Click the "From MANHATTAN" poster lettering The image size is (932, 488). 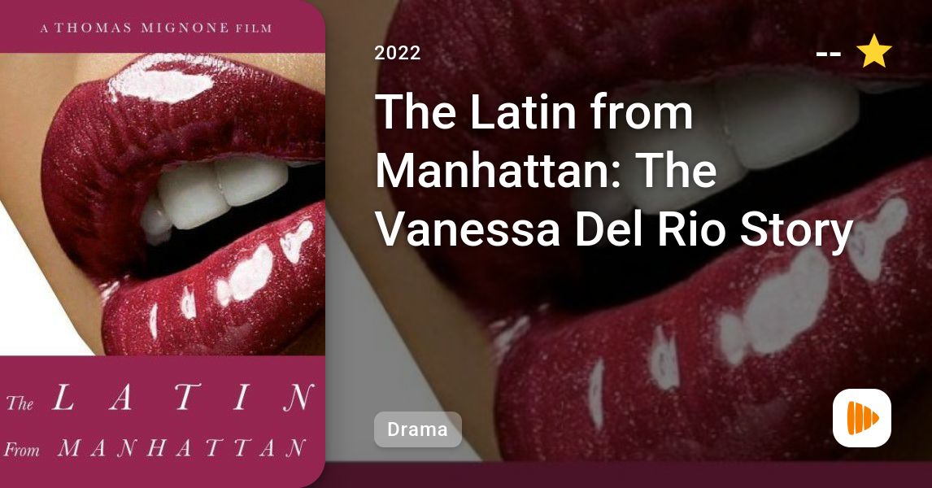(155, 448)
